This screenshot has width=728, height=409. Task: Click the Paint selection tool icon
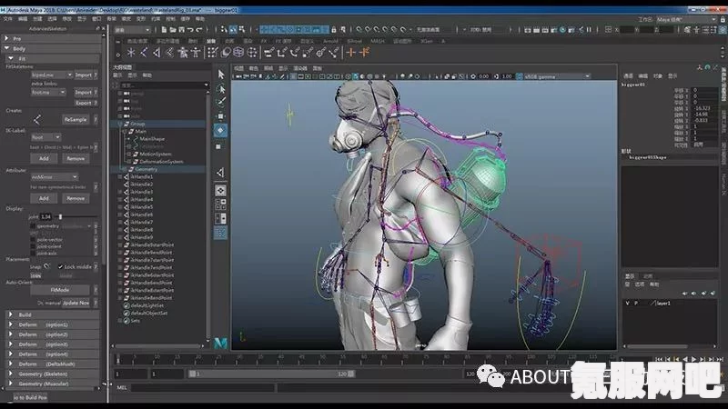pos(221,102)
